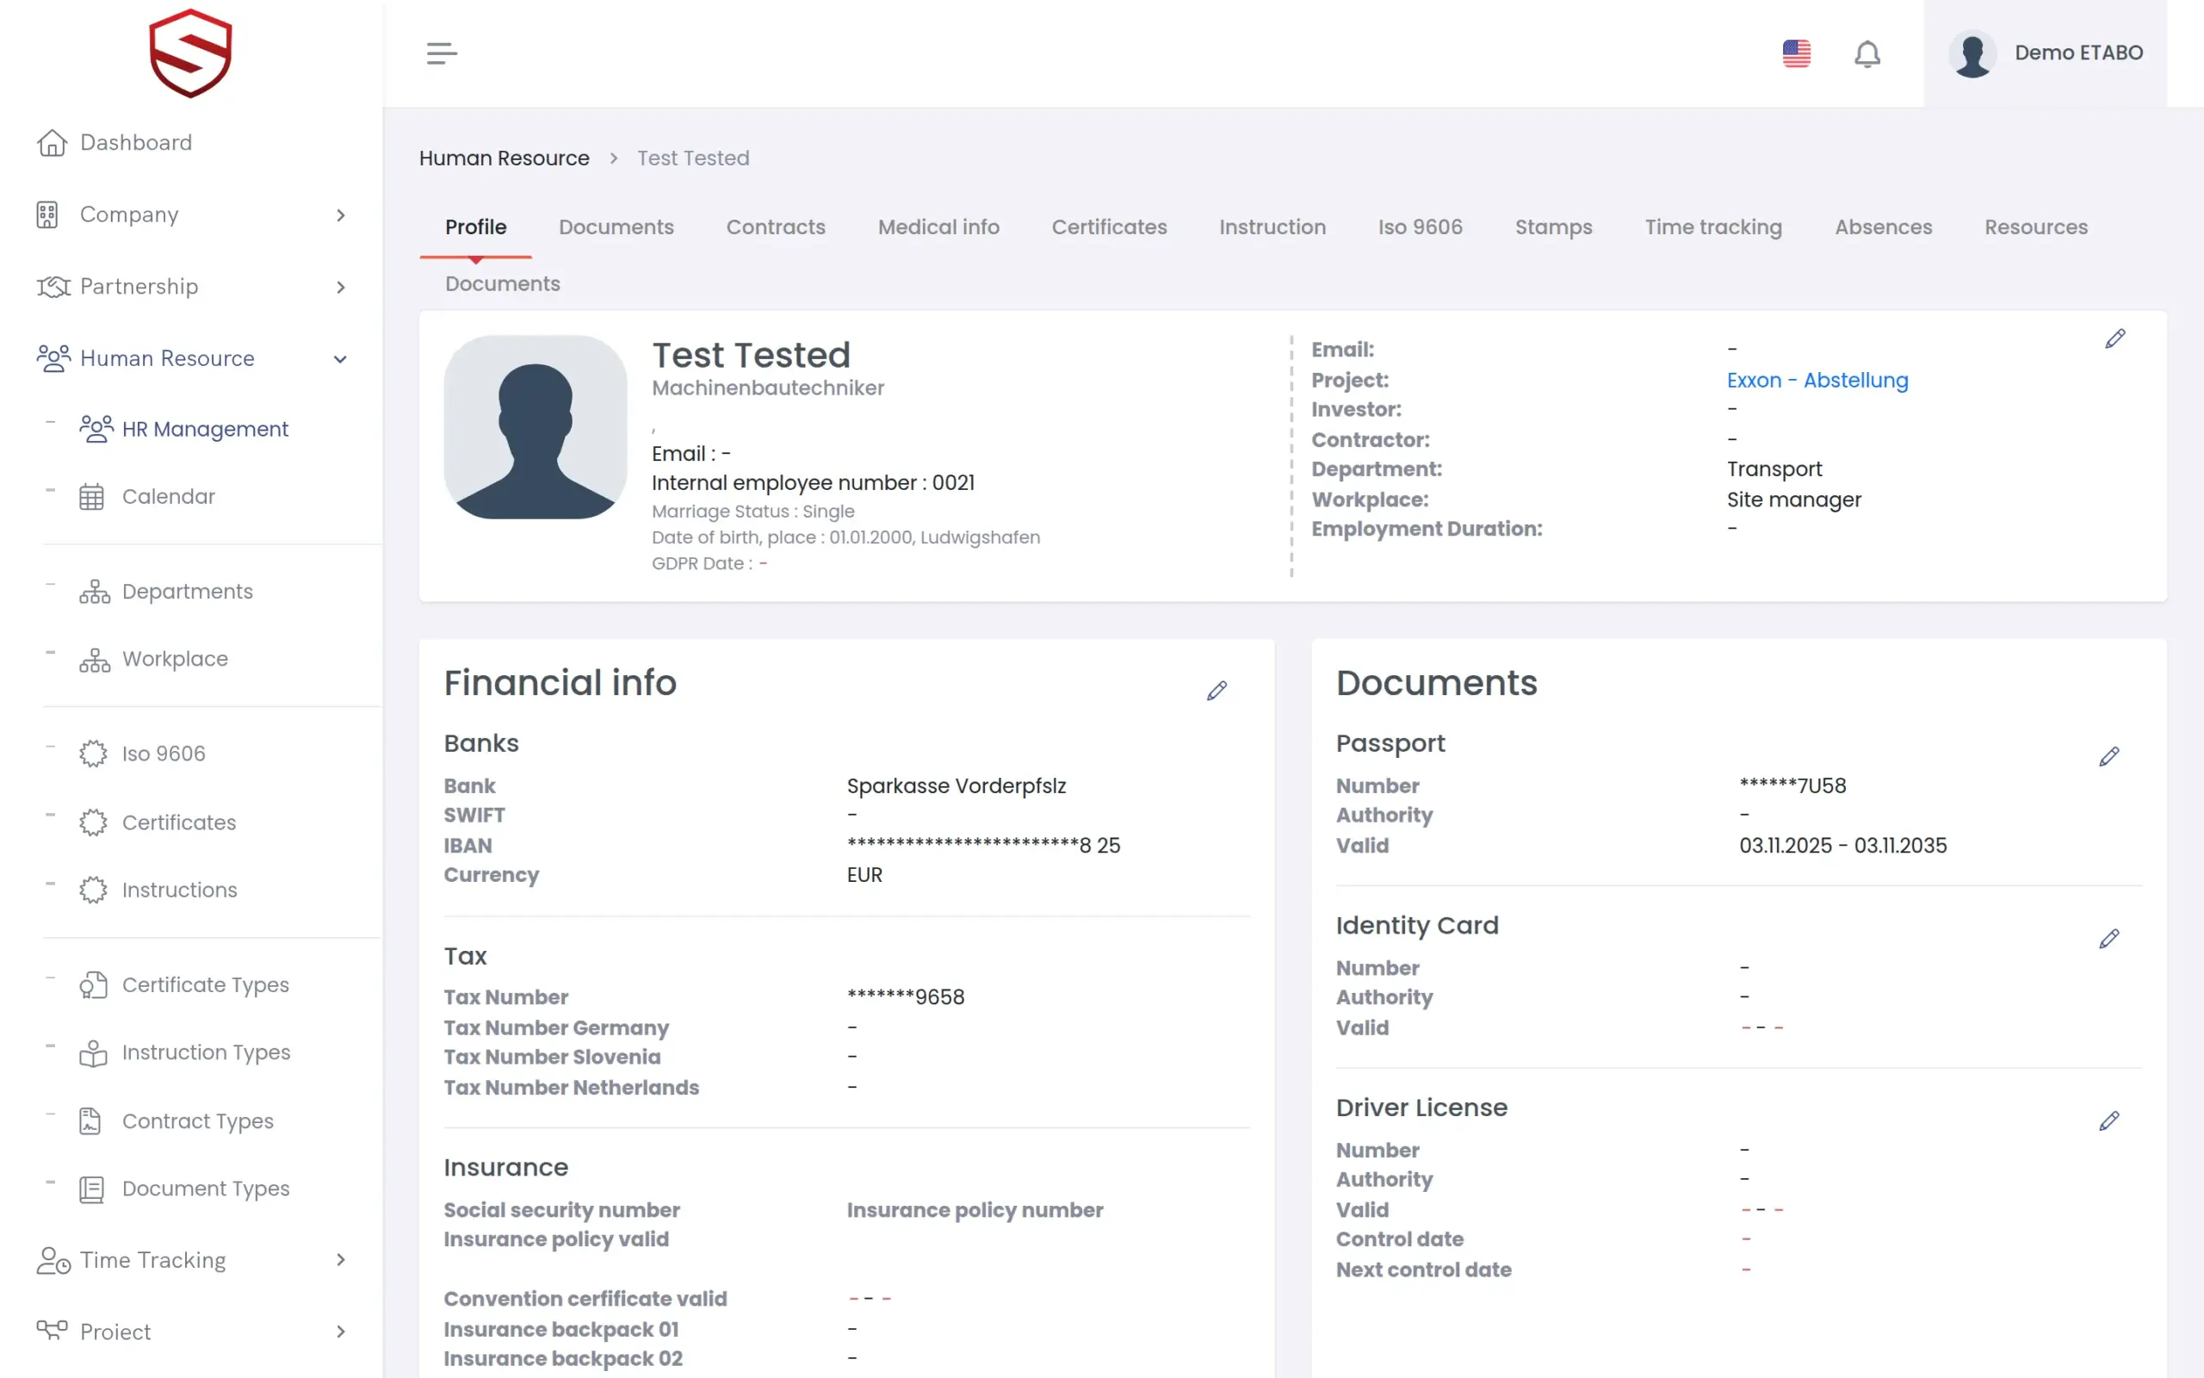Expand the Partnership menu
This screenshot has width=2204, height=1378.
pos(190,287)
